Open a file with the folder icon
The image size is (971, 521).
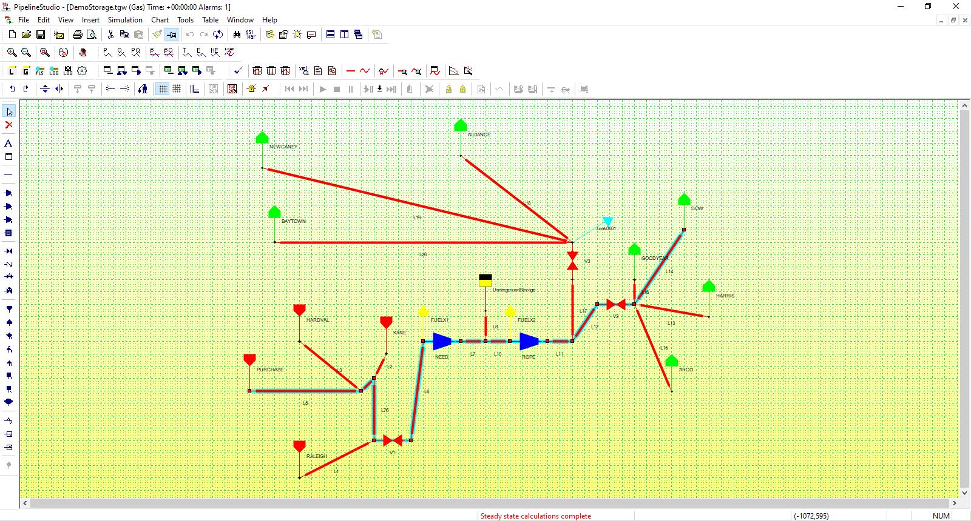click(26, 35)
